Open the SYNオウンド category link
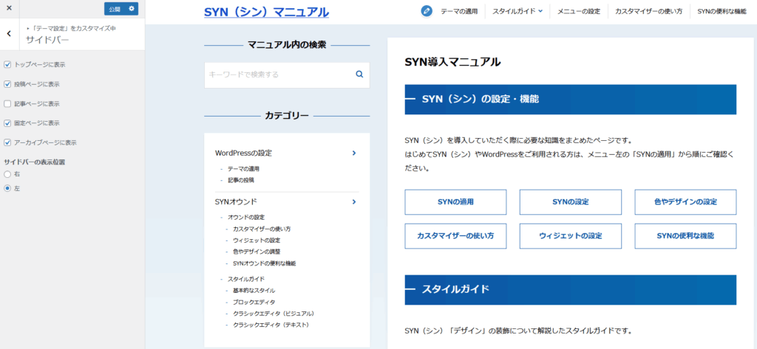The width and height of the screenshot is (757, 349). click(x=236, y=201)
